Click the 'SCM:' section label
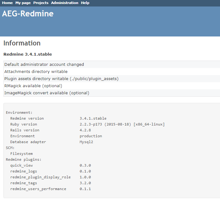The width and height of the screenshot is (220, 204). (10, 148)
